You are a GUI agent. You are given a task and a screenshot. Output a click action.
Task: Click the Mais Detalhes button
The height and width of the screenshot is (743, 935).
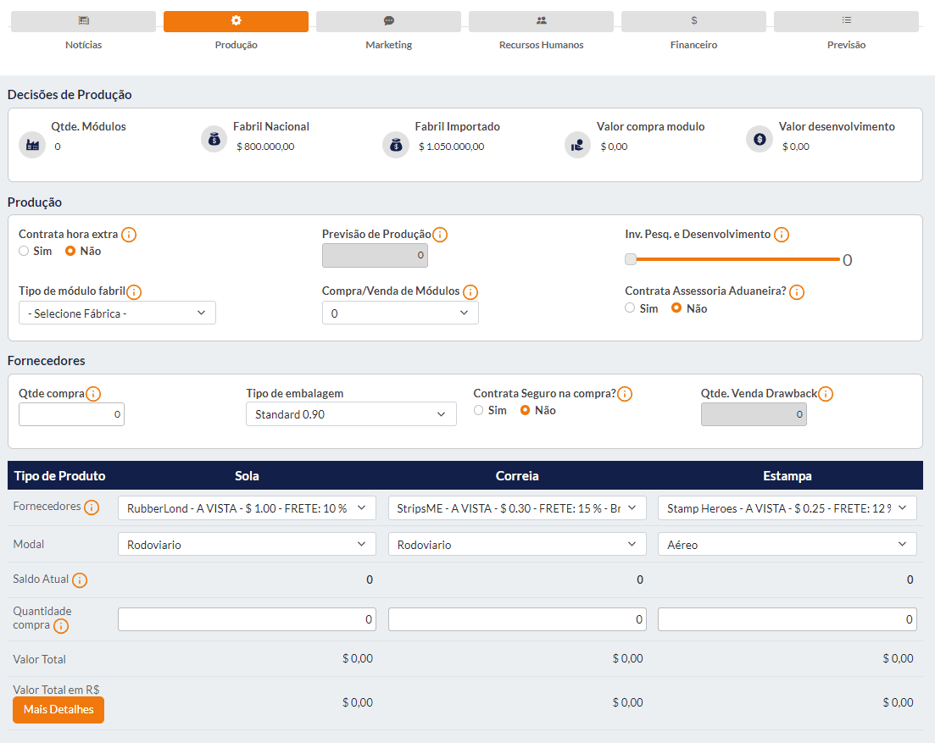pyautogui.click(x=58, y=710)
